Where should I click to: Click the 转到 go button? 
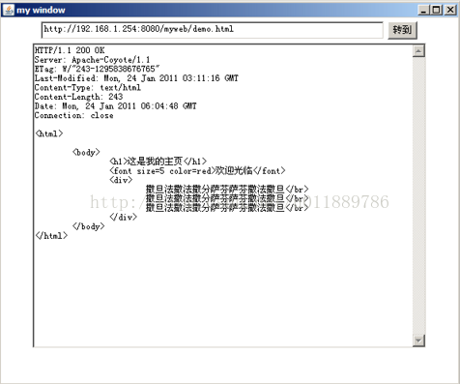[402, 30]
